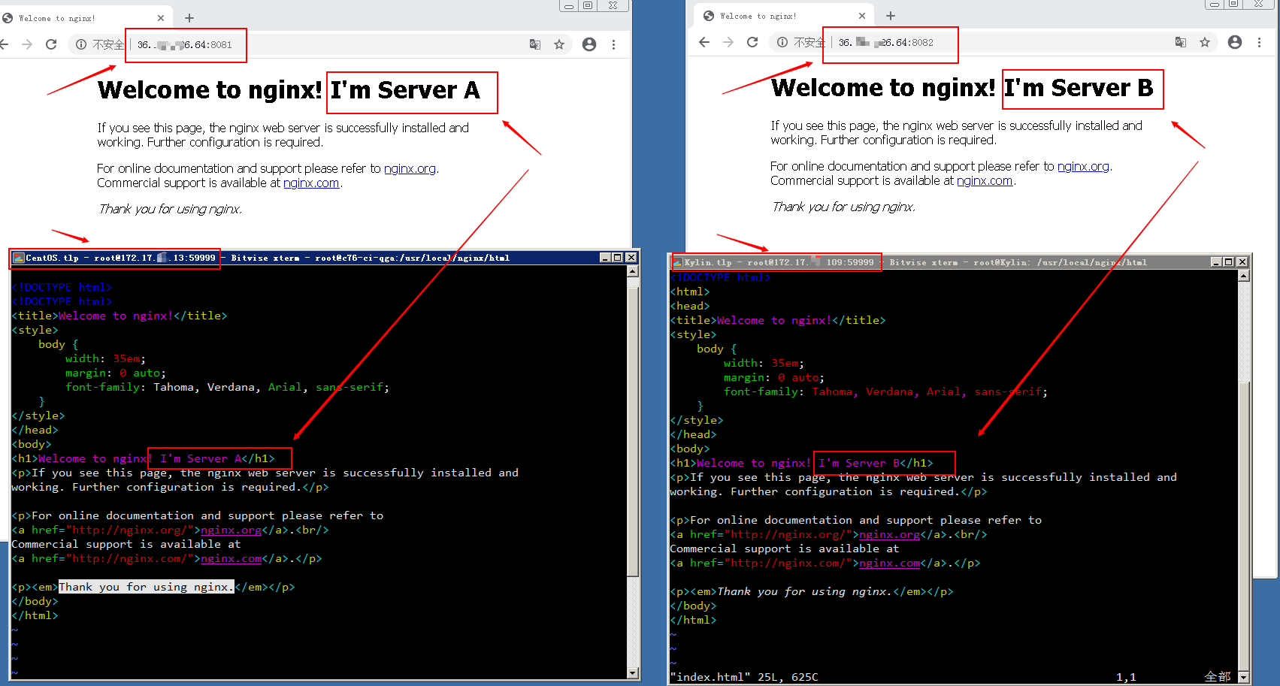The height and width of the screenshot is (686, 1280).
Task: Click '</html>' line in Kylin terminal
Action: click(x=693, y=621)
